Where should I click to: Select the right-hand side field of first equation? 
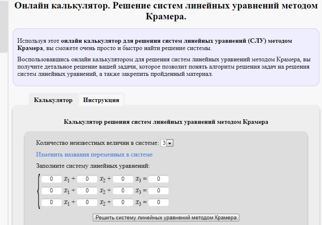158,179
